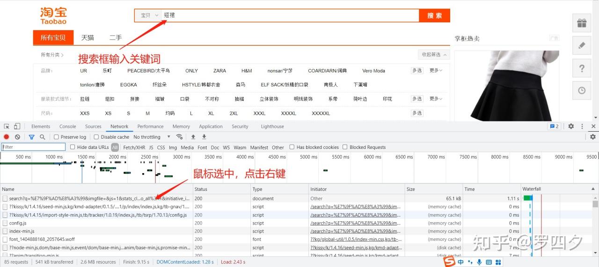Open Sogou toolbox grid icon

point(498,262)
